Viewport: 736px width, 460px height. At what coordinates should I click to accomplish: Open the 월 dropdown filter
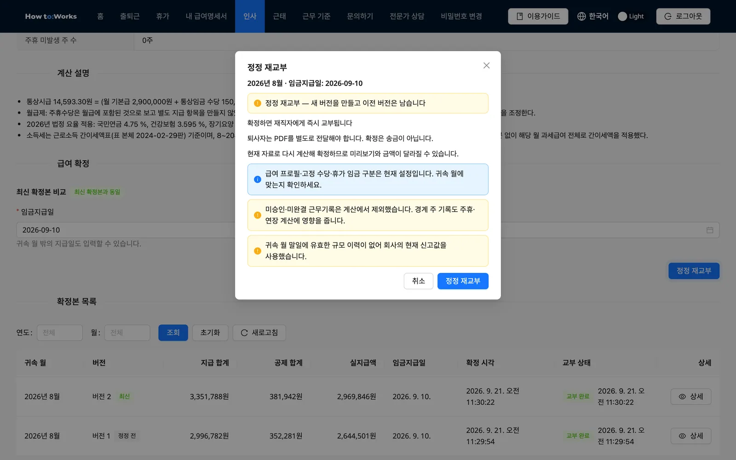(127, 333)
